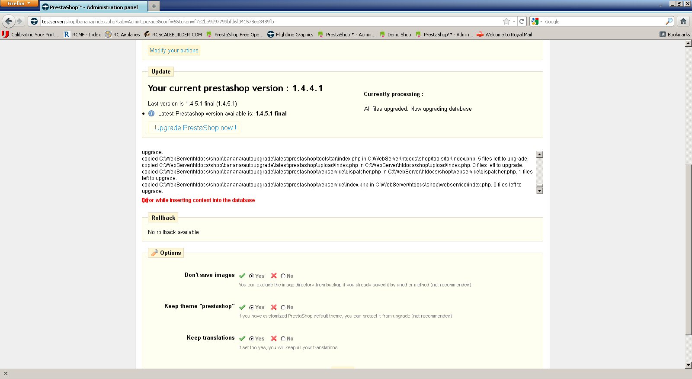Click the All files upgraded status text
The width and height of the screenshot is (692, 379).
(x=418, y=109)
